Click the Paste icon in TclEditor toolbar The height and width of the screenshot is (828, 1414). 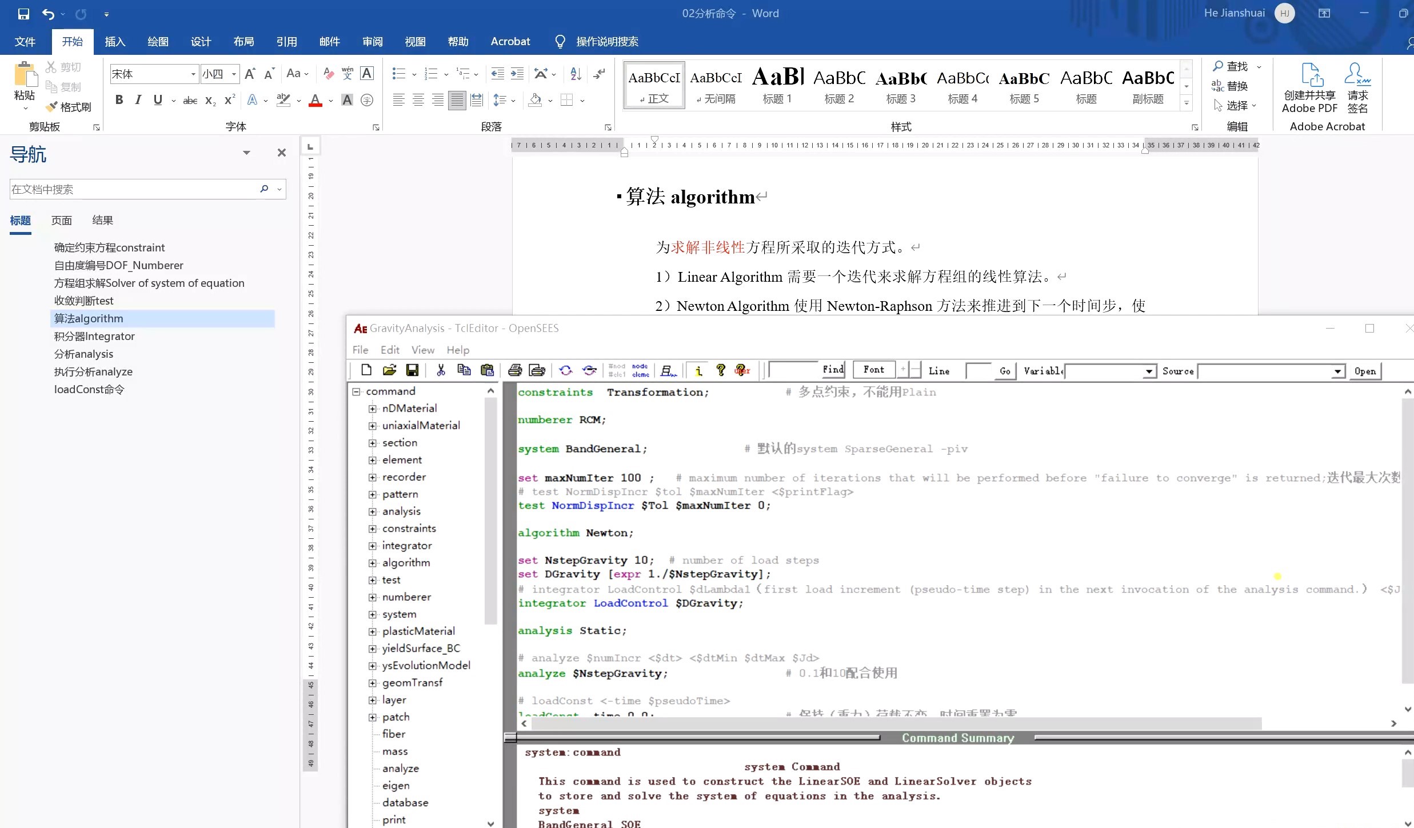[x=487, y=370]
